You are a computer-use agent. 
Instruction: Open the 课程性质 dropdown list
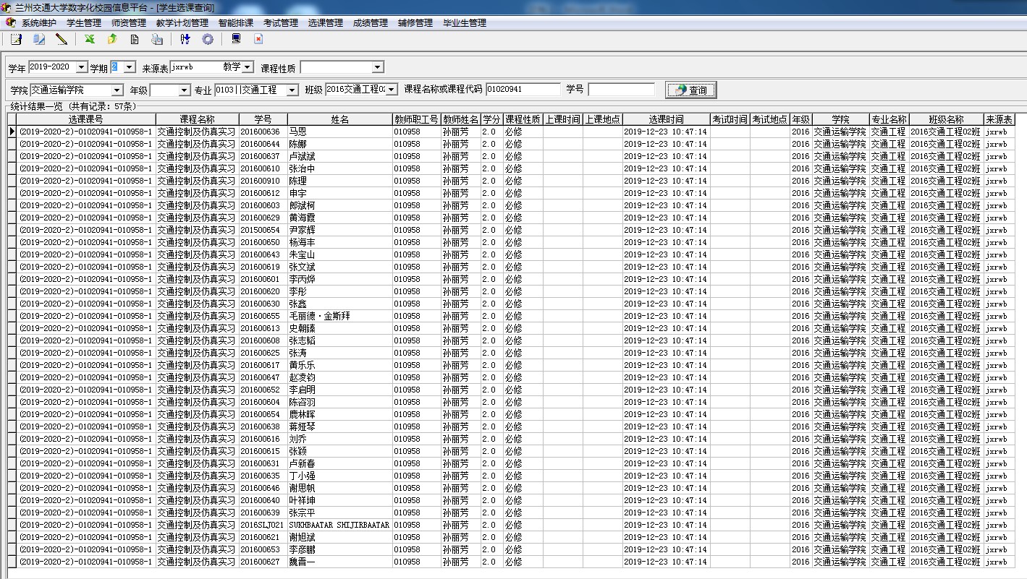[377, 67]
